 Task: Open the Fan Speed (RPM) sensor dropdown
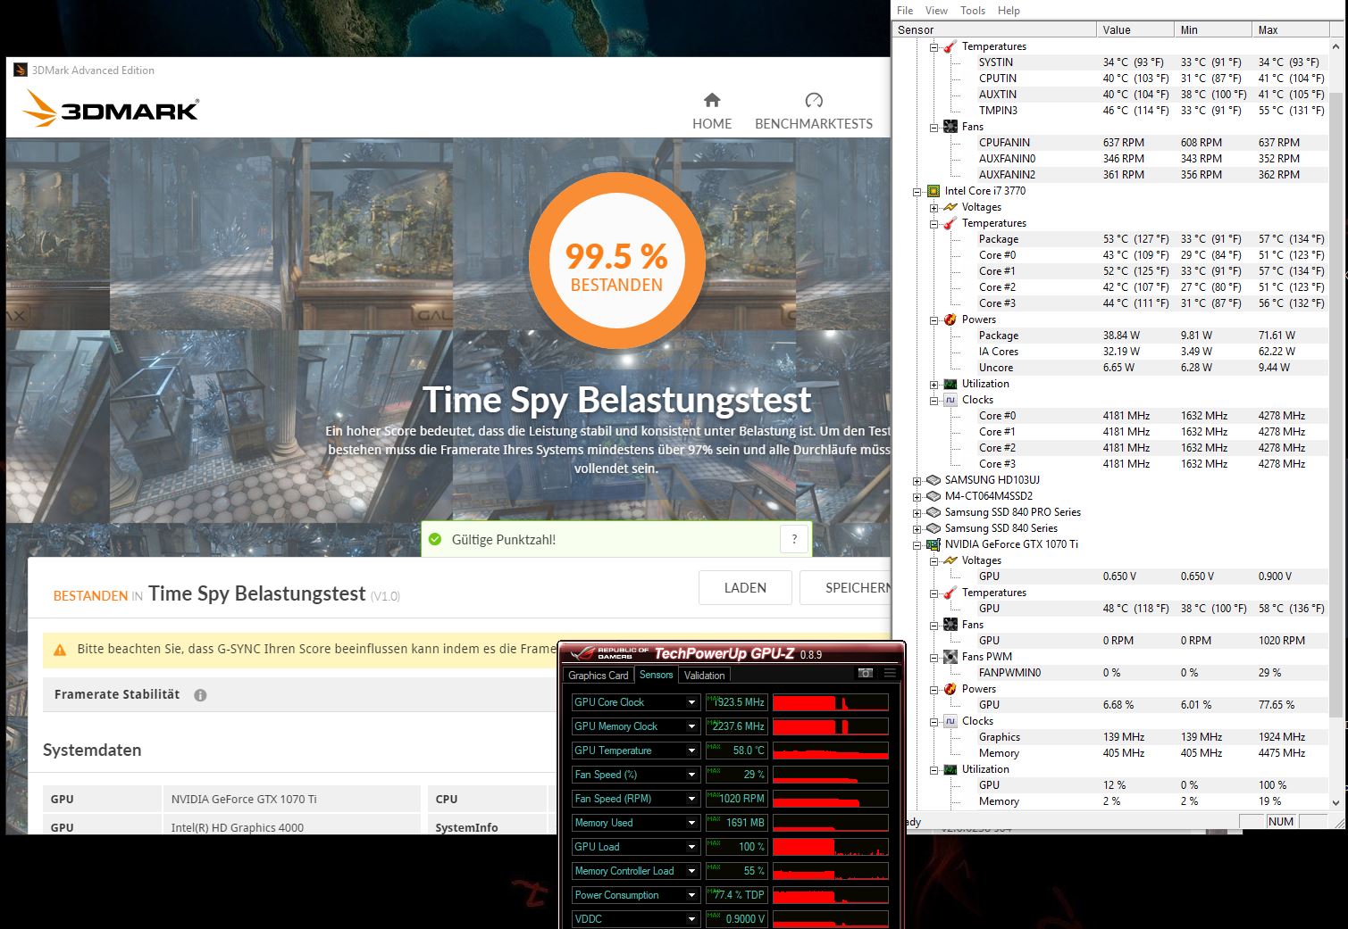(691, 799)
